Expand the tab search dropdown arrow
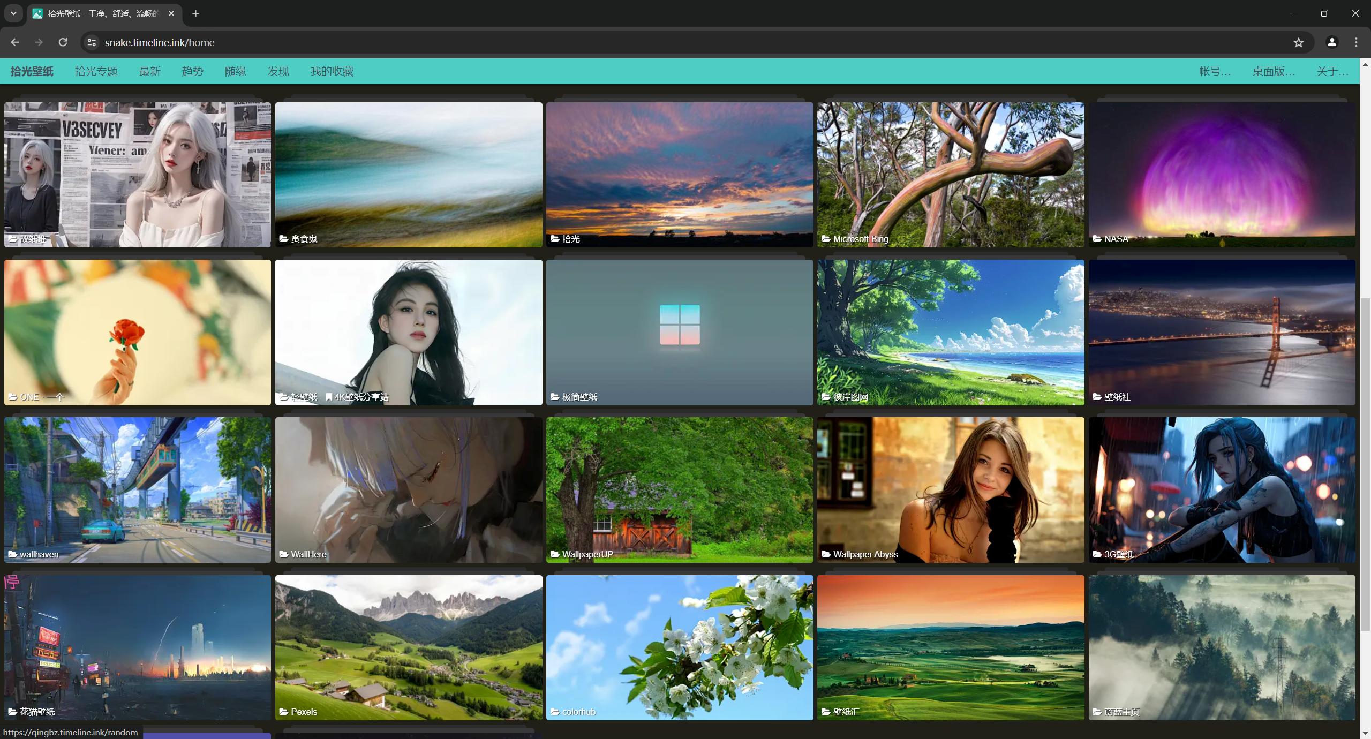 [13, 13]
